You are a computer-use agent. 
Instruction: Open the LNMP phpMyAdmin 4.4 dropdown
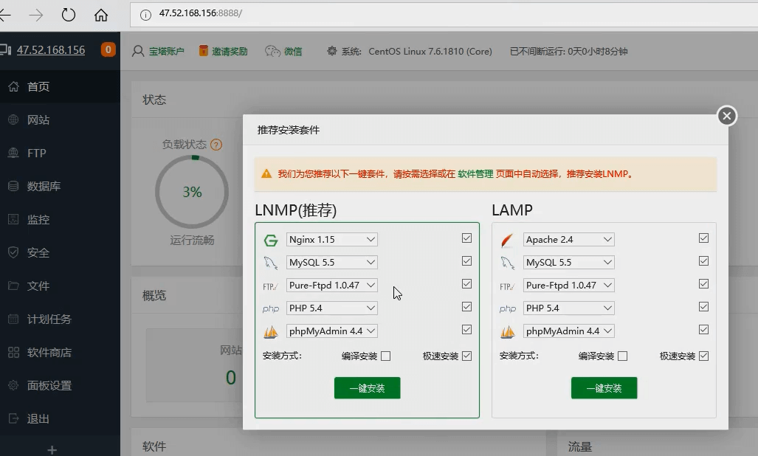click(x=331, y=331)
